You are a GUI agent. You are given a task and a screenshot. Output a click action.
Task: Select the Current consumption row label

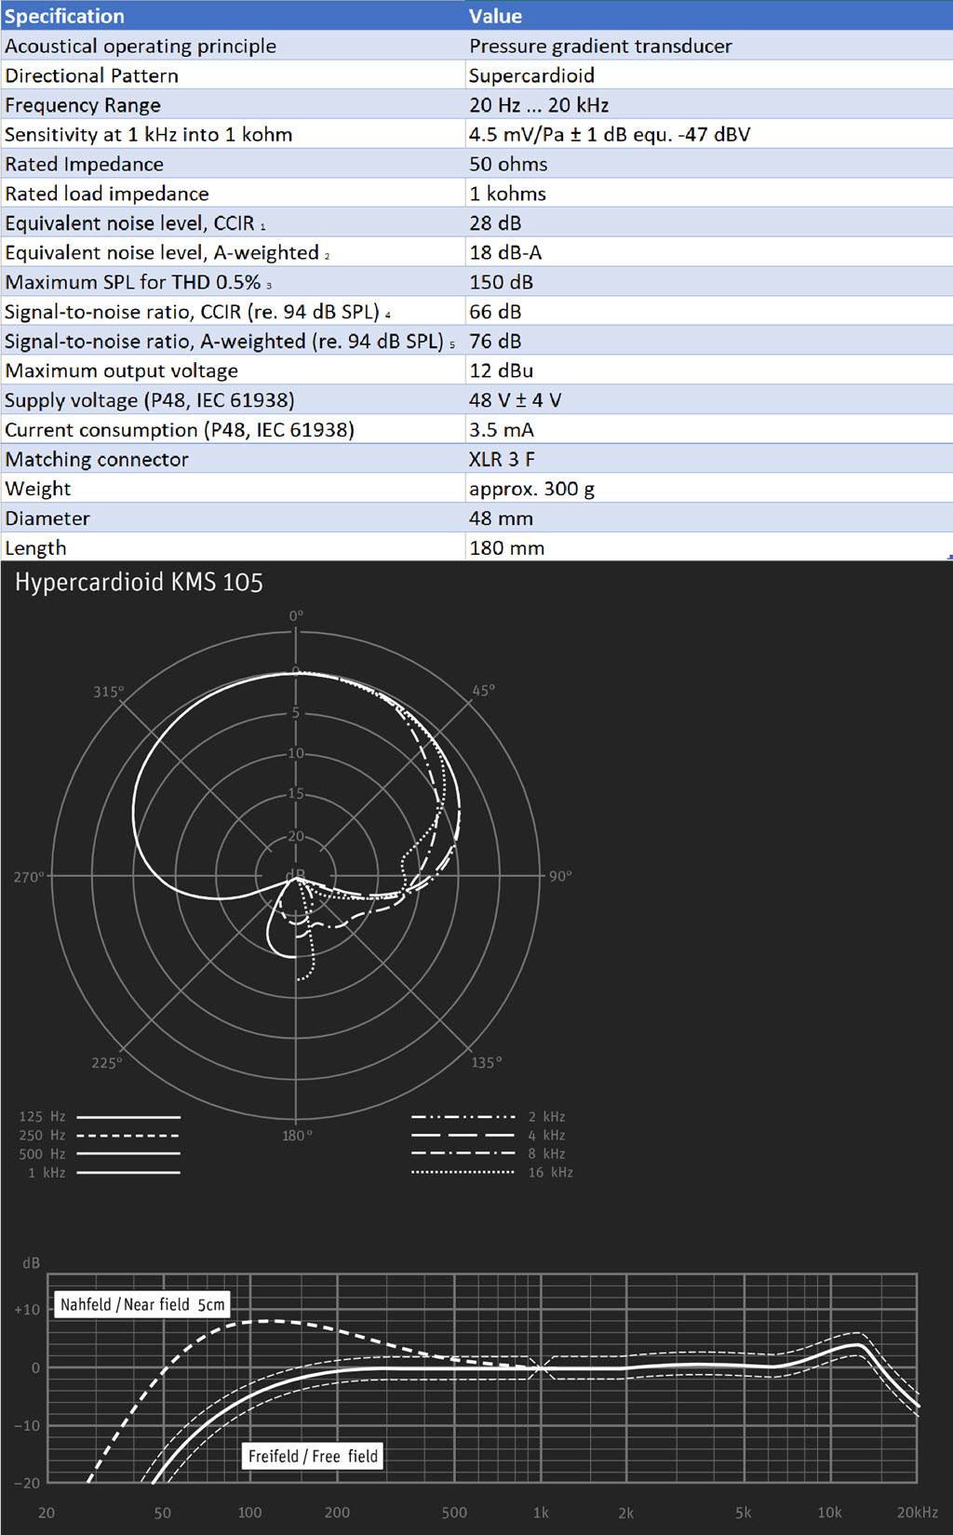pyautogui.click(x=180, y=430)
